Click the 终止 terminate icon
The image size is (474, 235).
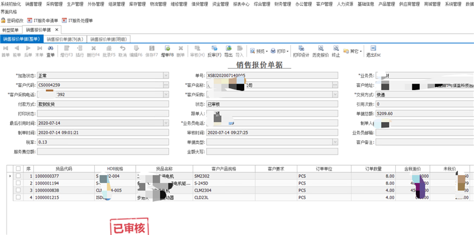click(335, 49)
